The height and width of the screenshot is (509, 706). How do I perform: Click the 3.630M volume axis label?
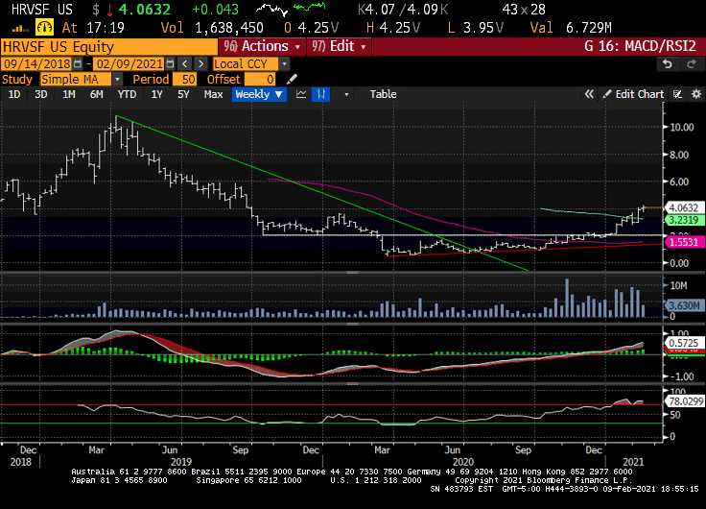tap(684, 305)
